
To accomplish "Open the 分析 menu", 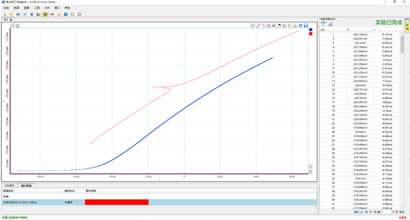I will pos(47,8).
